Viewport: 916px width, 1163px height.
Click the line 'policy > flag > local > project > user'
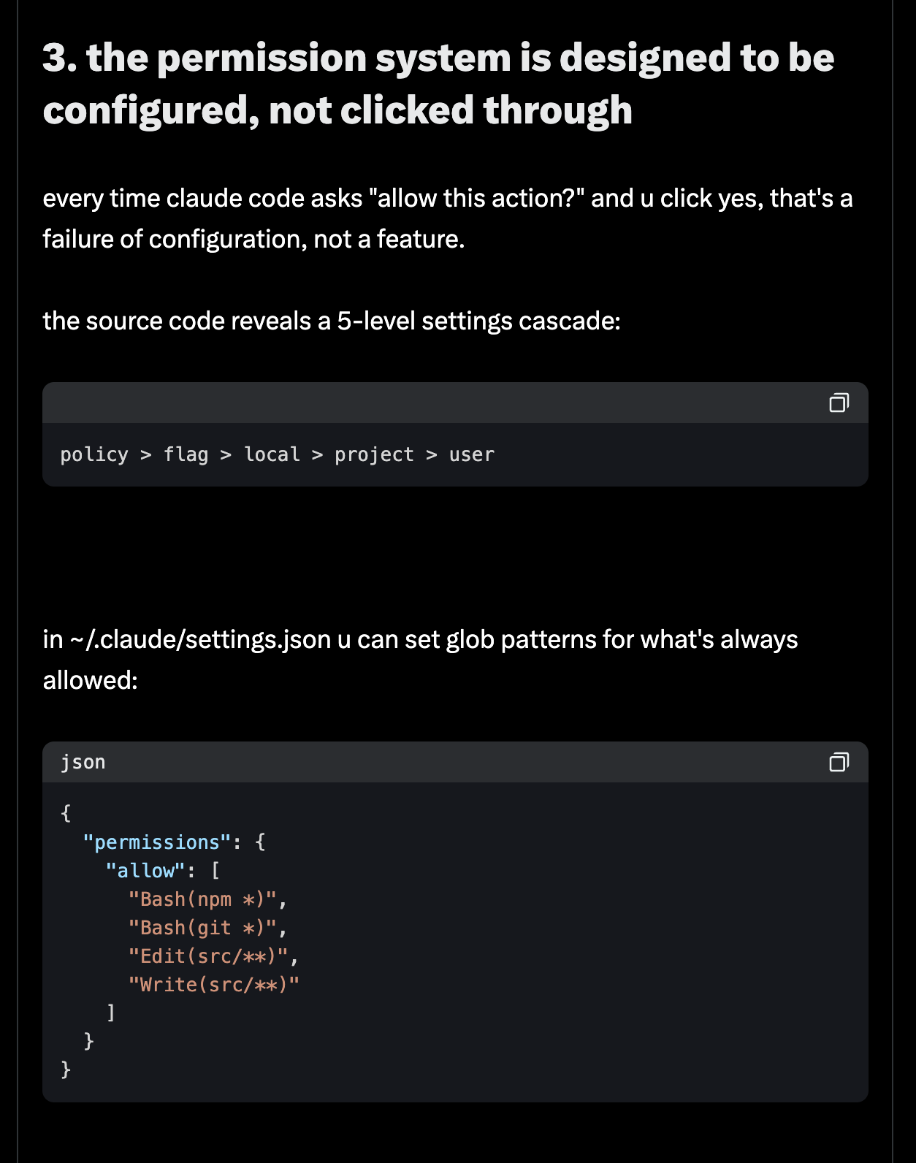[x=278, y=454]
